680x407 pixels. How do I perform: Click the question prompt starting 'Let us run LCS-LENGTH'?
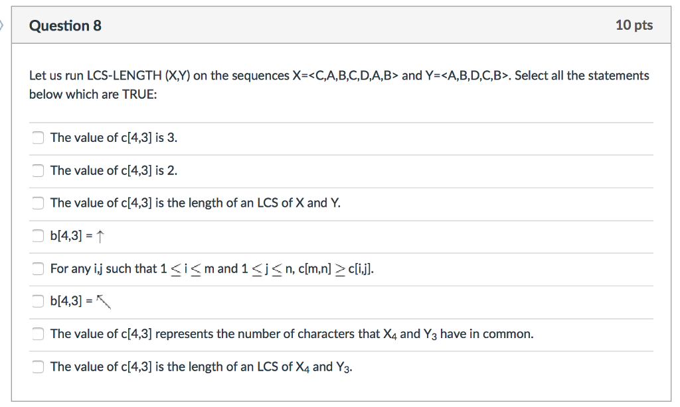[339, 84]
